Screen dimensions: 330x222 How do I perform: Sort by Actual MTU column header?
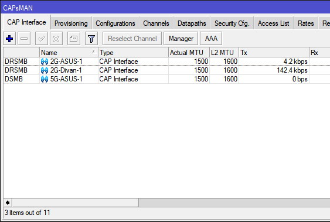click(x=189, y=53)
